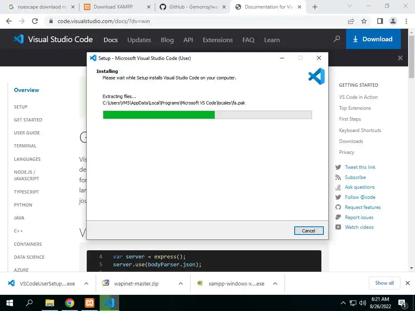Open the xampp-windows exe download options arrow
Viewport: 415px width, 311px height.
pos(275,283)
